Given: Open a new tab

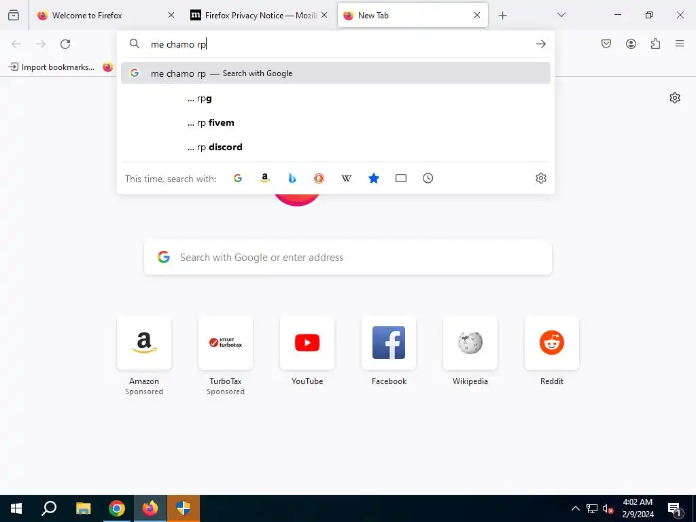Looking at the screenshot, I should click(x=502, y=16).
